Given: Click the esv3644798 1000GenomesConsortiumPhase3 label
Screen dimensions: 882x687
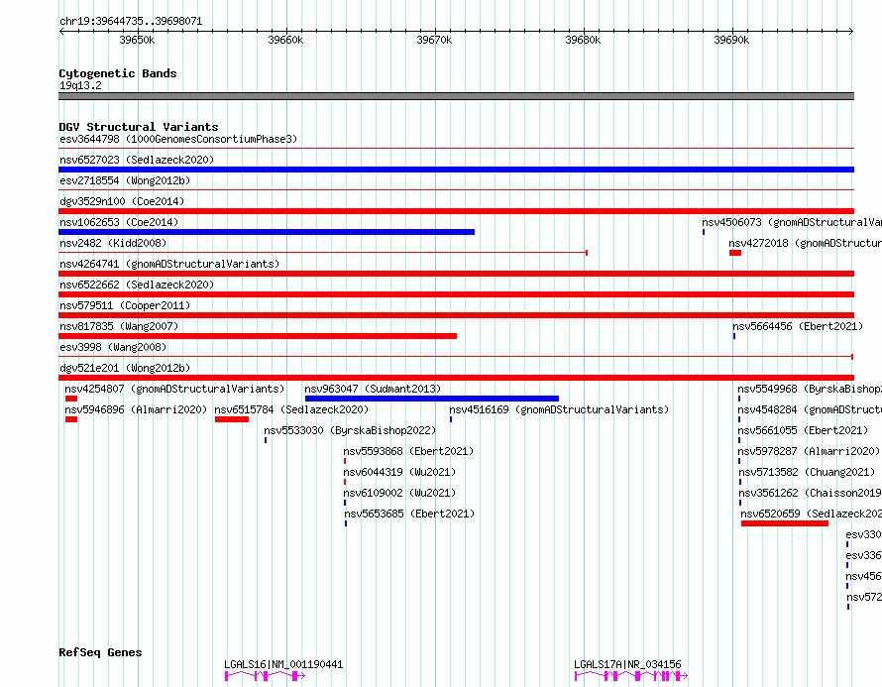Looking at the screenshot, I should click(178, 139).
